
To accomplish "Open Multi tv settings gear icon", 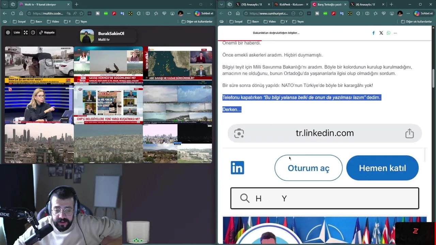I will pos(8,32).
